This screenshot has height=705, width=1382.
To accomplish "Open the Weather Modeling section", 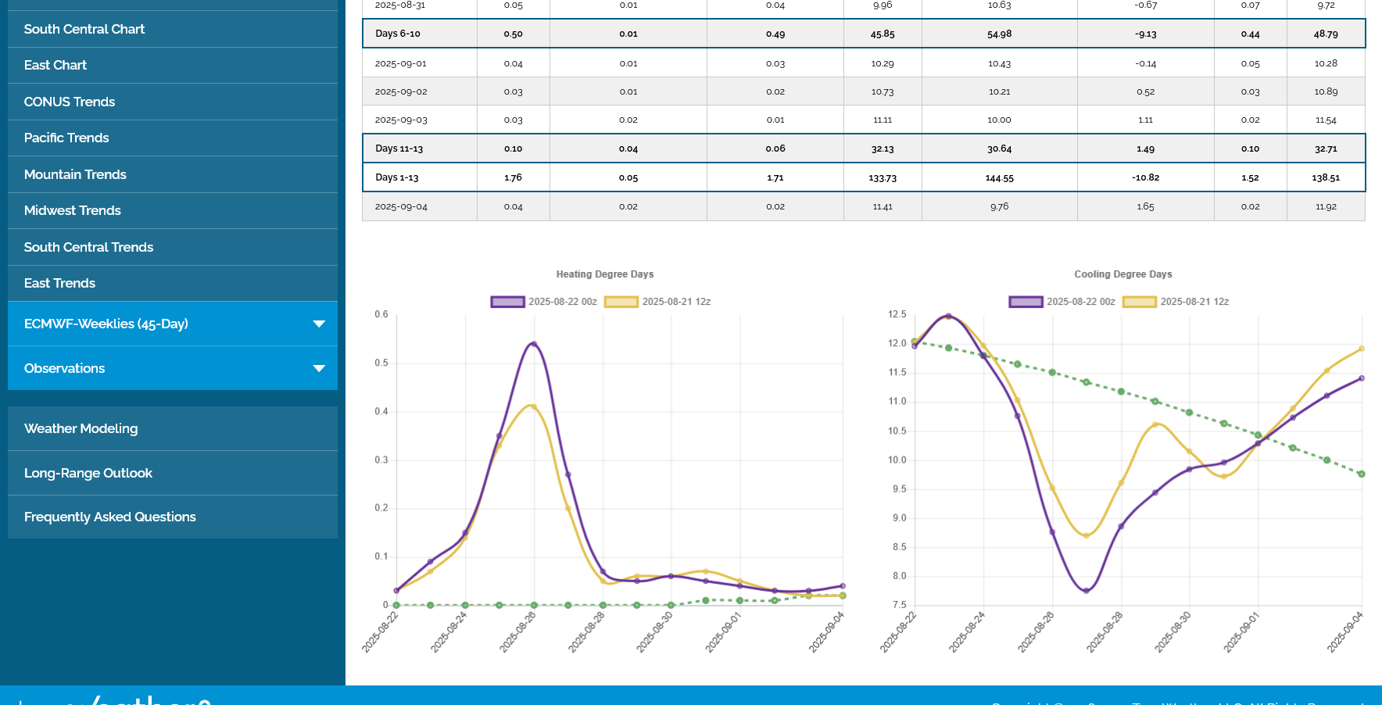I will (81, 428).
